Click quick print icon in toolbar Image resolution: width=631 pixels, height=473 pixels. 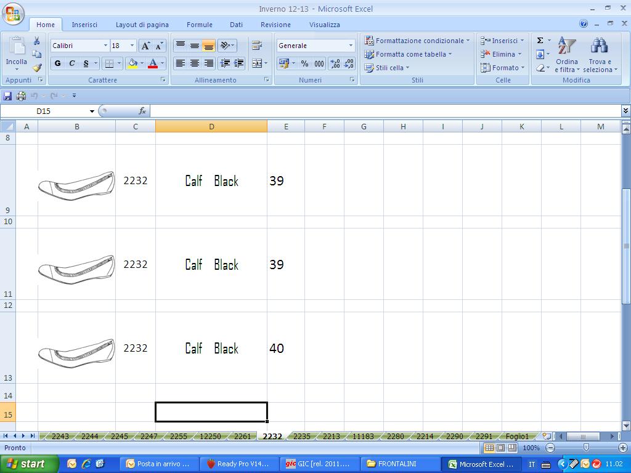pos(21,95)
